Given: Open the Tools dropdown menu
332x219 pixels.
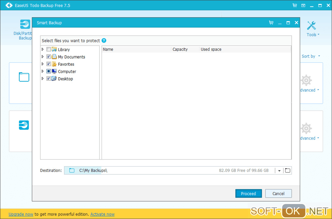Looking at the screenshot, I should (313, 35).
